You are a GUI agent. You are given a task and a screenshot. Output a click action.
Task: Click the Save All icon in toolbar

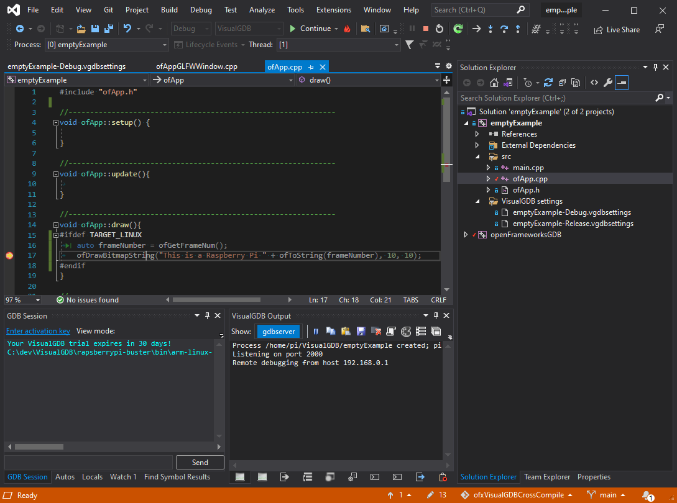[108, 29]
